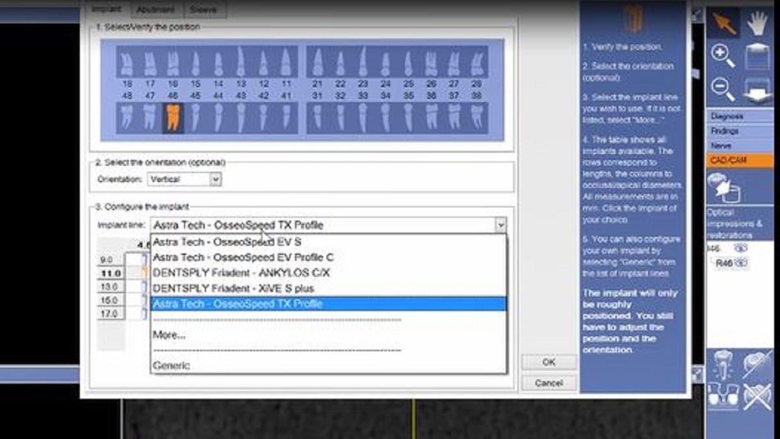780x439 pixels.
Task: Select the orange arrow pointer tool
Action: (722, 23)
